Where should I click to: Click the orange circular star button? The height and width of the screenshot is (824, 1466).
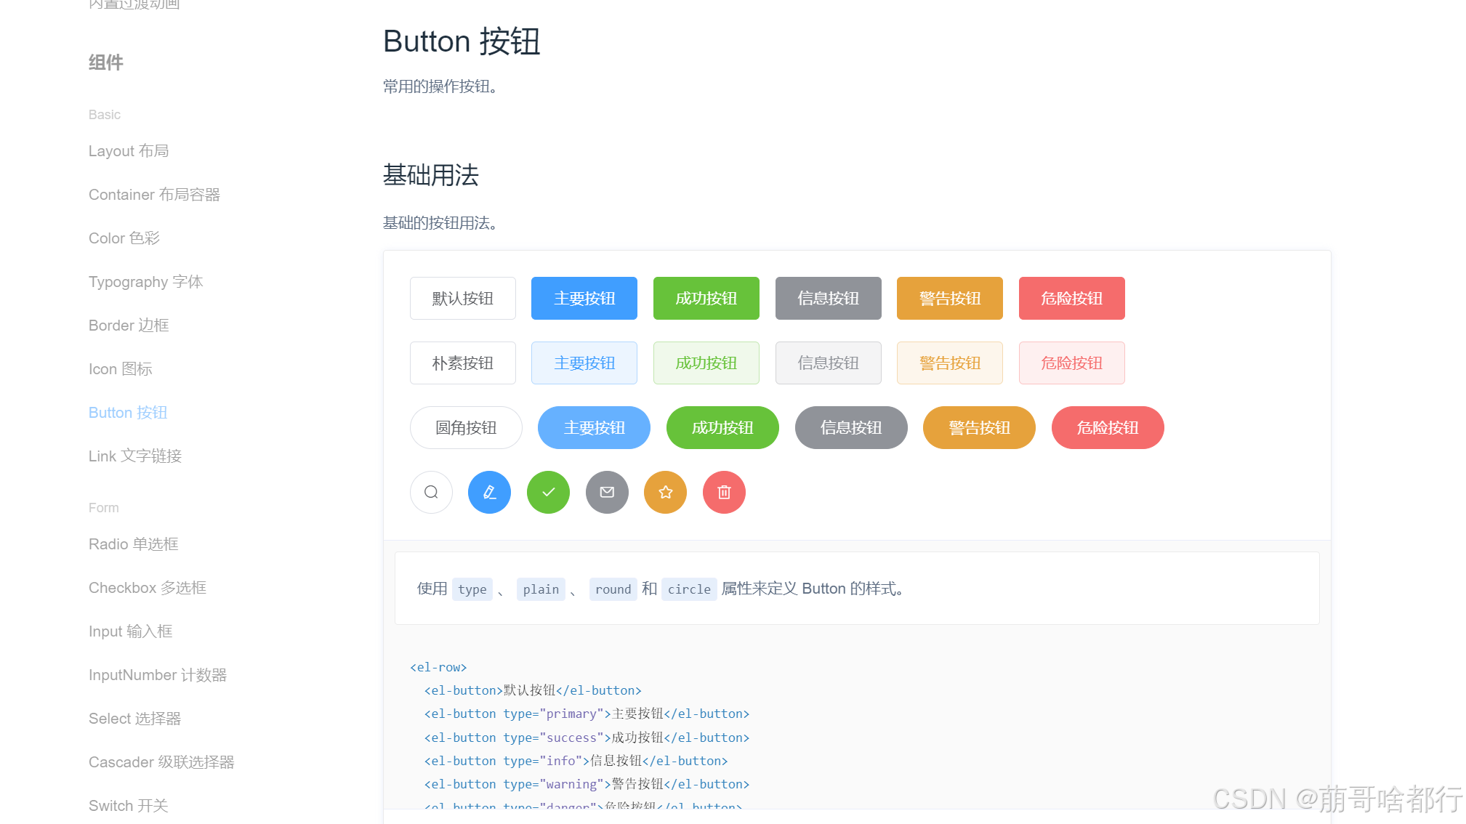[x=665, y=493]
